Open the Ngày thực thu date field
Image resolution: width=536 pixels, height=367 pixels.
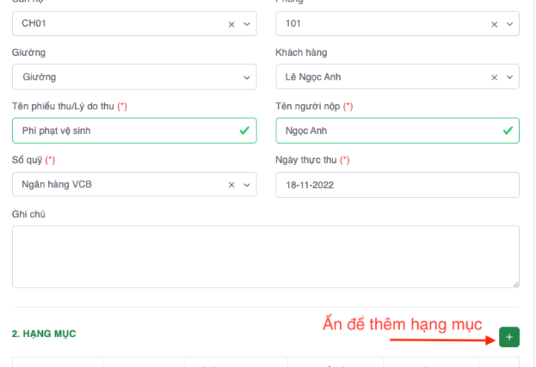click(397, 185)
